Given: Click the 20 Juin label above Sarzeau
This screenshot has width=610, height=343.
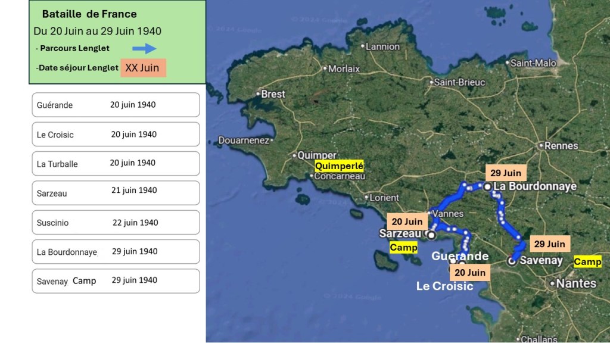Looking at the screenshot, I should [407, 222].
